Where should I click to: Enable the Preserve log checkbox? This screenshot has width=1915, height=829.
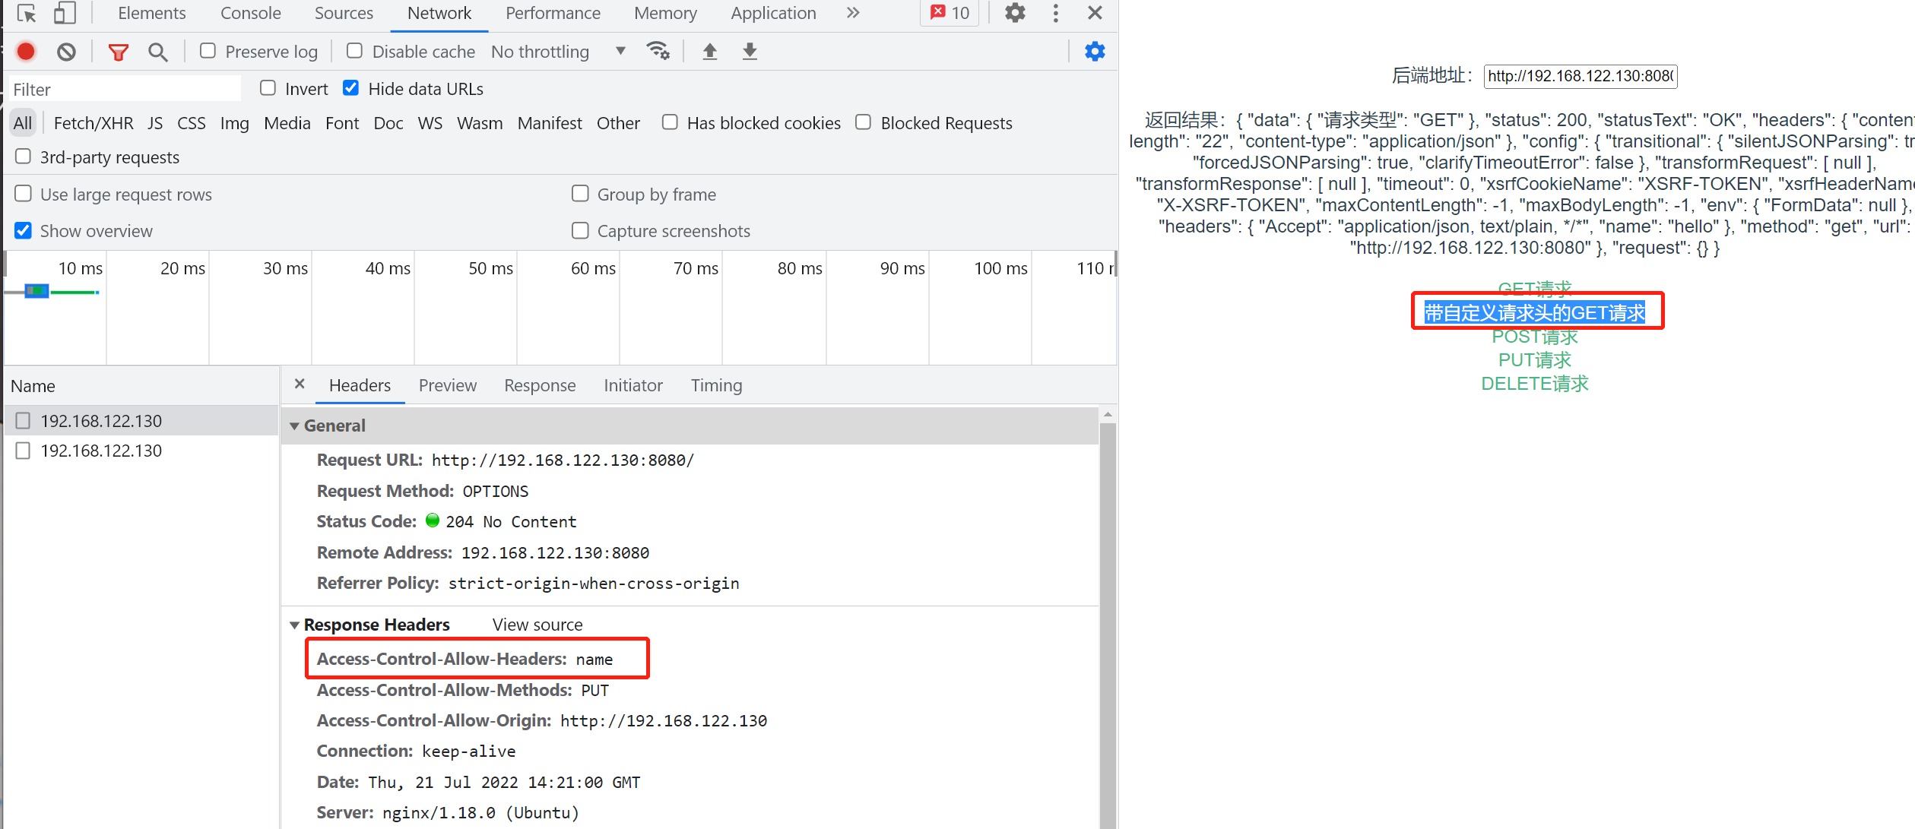(x=208, y=51)
